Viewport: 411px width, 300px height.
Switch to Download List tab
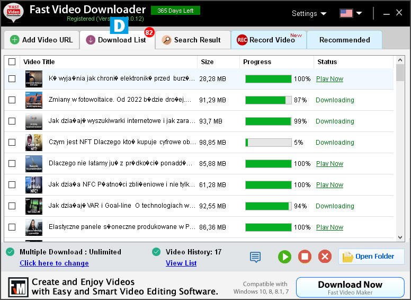point(117,40)
